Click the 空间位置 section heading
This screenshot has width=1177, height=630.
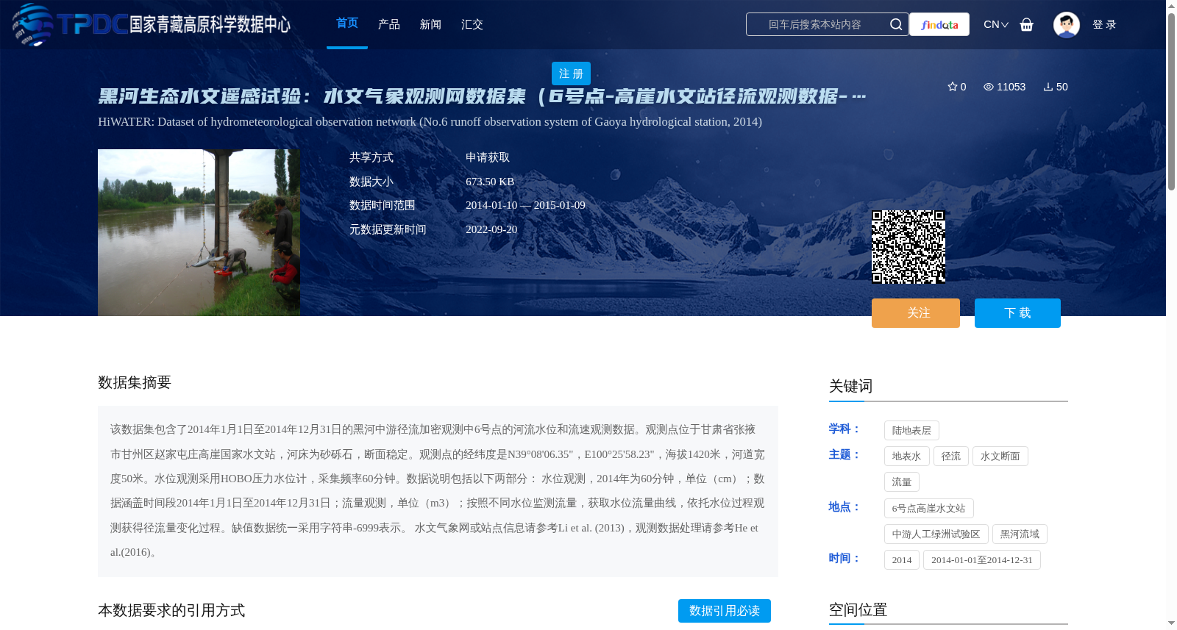tap(858, 610)
